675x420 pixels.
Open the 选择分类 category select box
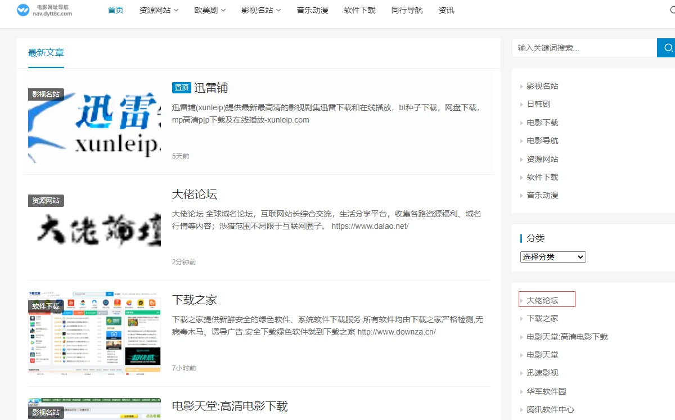pyautogui.click(x=553, y=257)
